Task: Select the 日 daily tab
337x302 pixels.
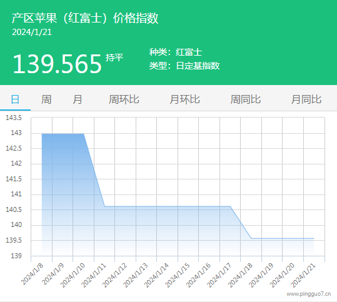Action: (x=15, y=99)
